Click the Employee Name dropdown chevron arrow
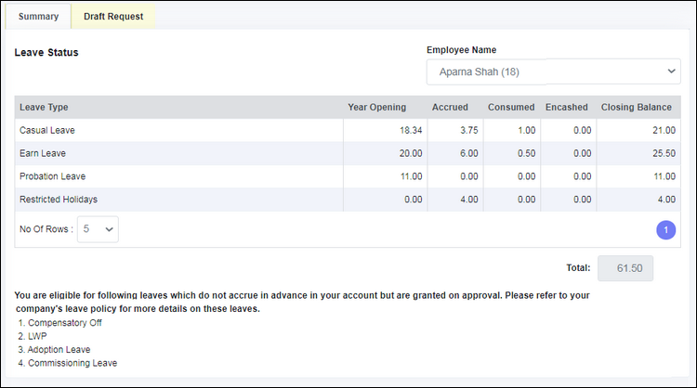The image size is (697, 388). [671, 71]
